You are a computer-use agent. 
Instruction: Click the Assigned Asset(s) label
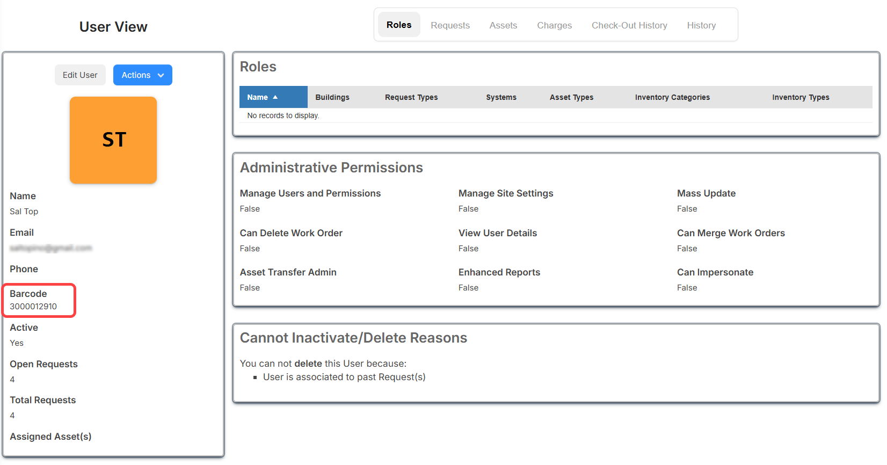[50, 437]
